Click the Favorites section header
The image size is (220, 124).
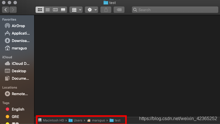coord(9,19)
